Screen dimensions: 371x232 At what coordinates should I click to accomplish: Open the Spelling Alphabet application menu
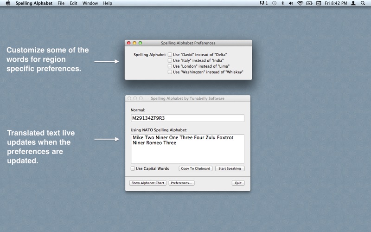pyautogui.click(x=34, y=3)
